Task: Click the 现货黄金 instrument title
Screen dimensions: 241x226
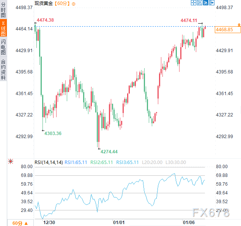Action: 44,3
